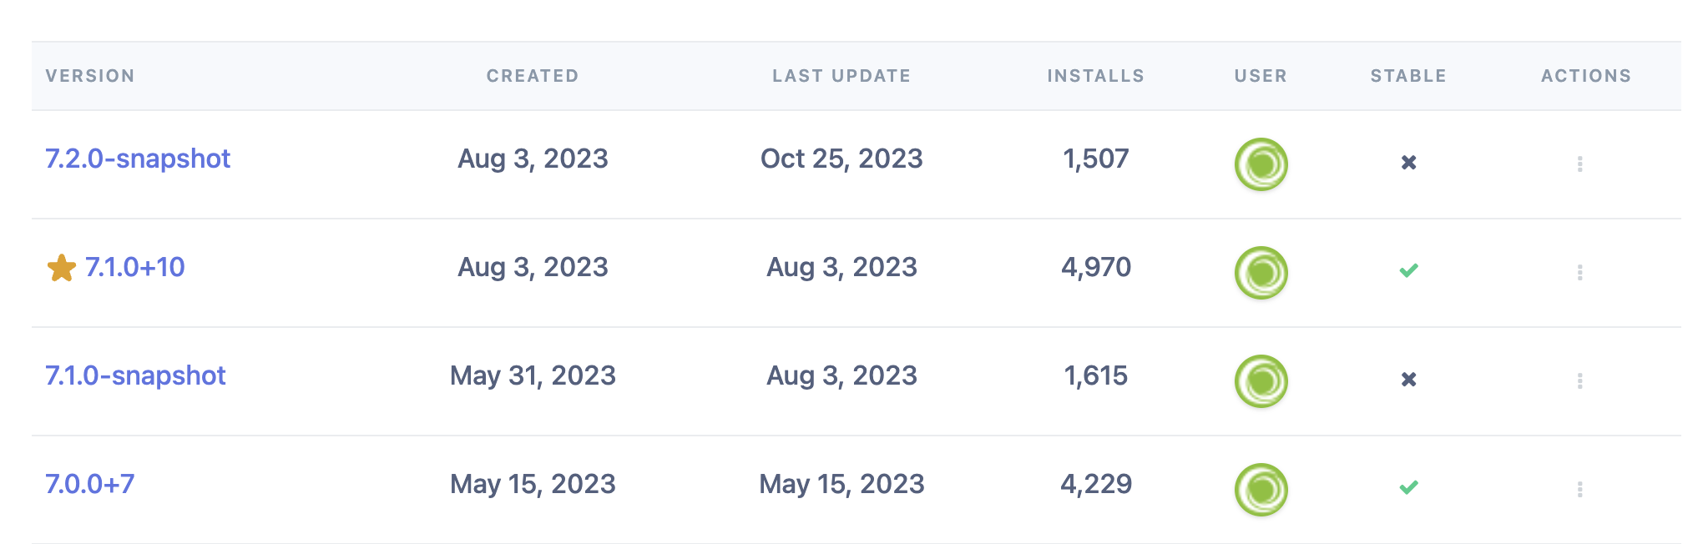Click the green stable checkmark for 7.0.0+7
The image size is (1708, 544).
point(1408,487)
